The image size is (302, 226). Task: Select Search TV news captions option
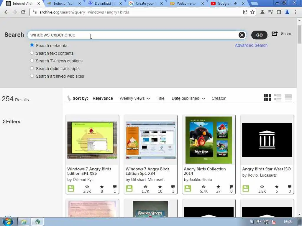32,61
